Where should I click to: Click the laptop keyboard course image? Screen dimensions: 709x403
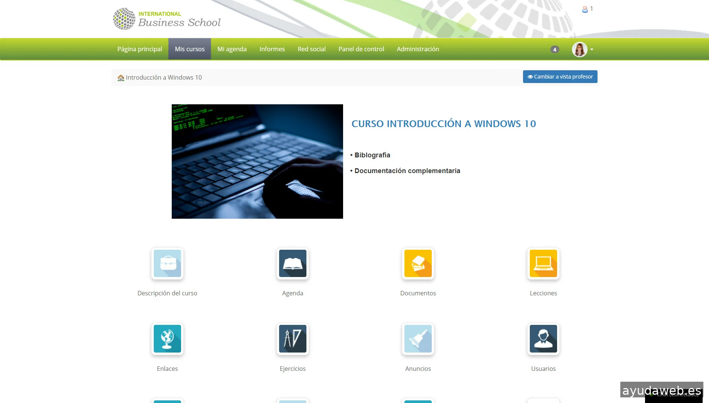click(257, 161)
